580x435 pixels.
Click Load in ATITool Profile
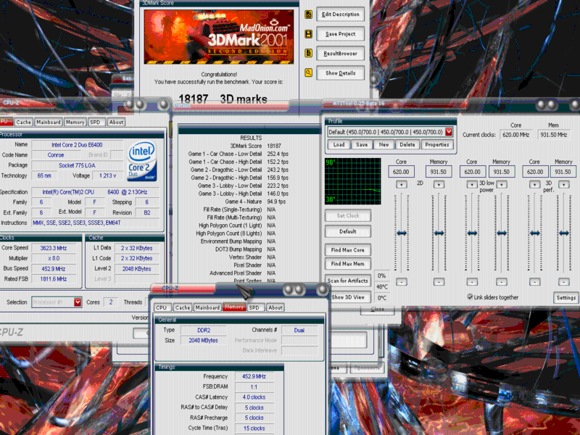click(339, 144)
